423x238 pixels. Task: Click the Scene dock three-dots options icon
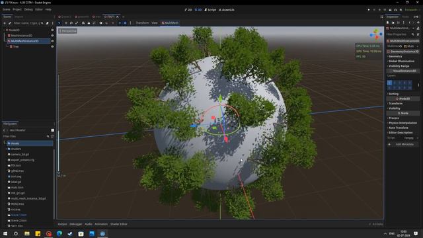click(x=53, y=23)
